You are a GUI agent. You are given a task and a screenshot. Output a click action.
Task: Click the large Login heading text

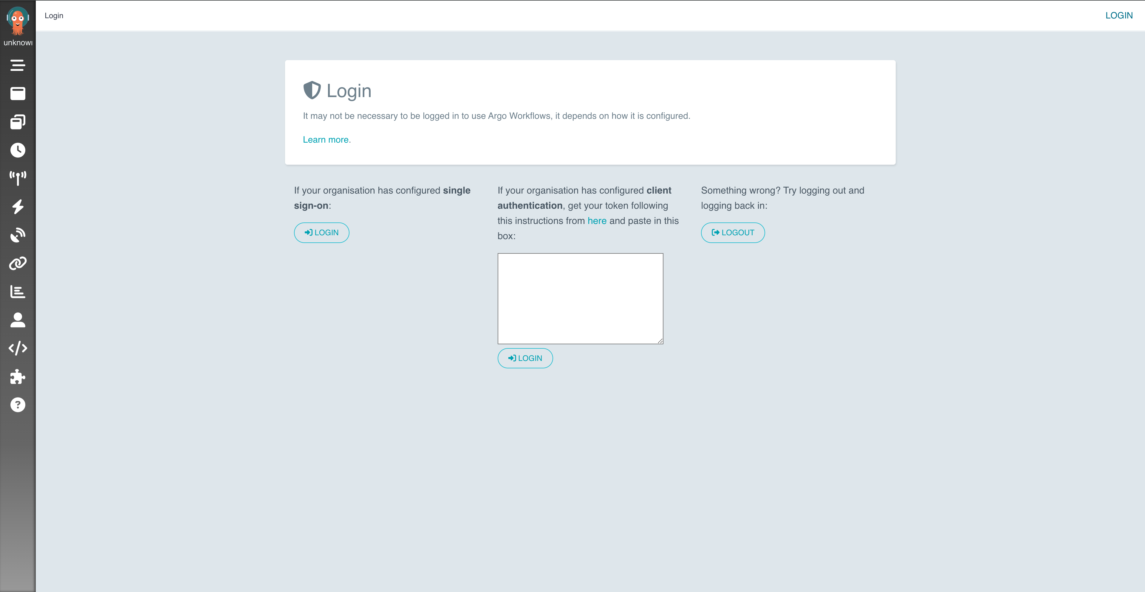(x=349, y=91)
